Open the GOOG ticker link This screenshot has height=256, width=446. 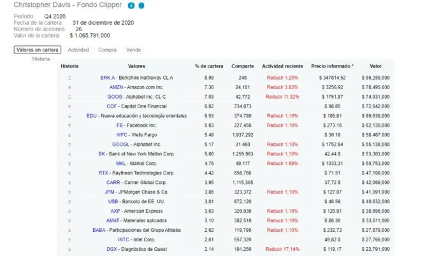pyautogui.click(x=115, y=97)
